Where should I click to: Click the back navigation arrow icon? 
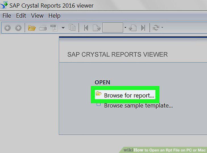click(x=7, y=28)
